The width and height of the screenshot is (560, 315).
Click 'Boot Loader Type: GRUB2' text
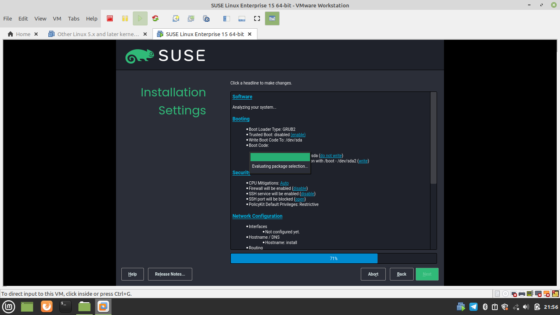tap(272, 129)
